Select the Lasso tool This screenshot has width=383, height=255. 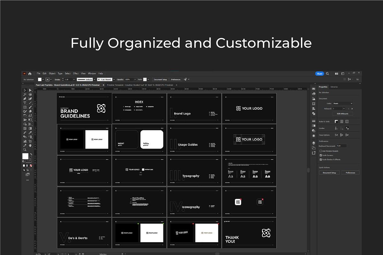pyautogui.click(x=30, y=94)
